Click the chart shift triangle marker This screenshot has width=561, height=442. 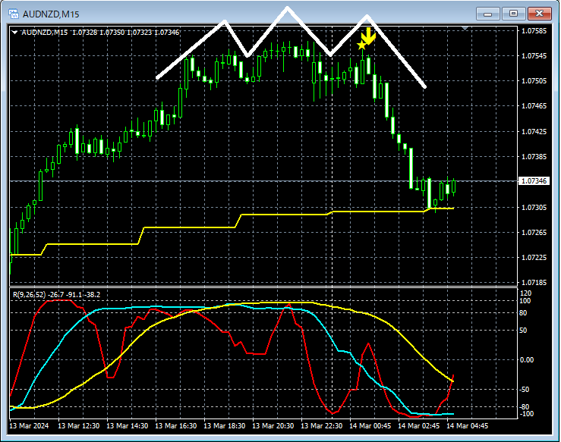[x=465, y=28]
